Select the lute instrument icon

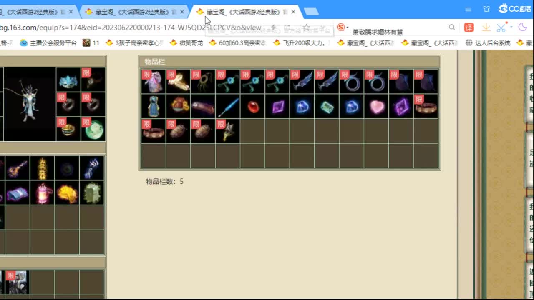point(17,168)
